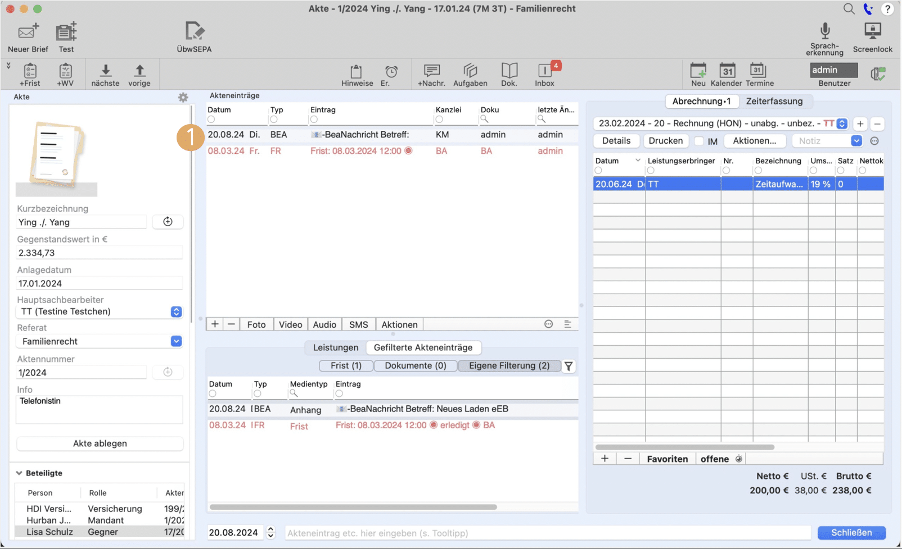This screenshot has width=902, height=549.
Task: Open the Termine icon
Action: tap(757, 70)
